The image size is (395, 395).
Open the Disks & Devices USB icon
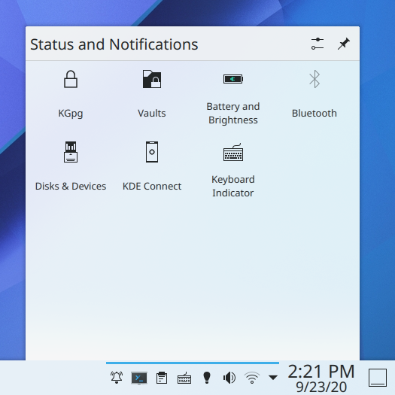pyautogui.click(x=71, y=152)
